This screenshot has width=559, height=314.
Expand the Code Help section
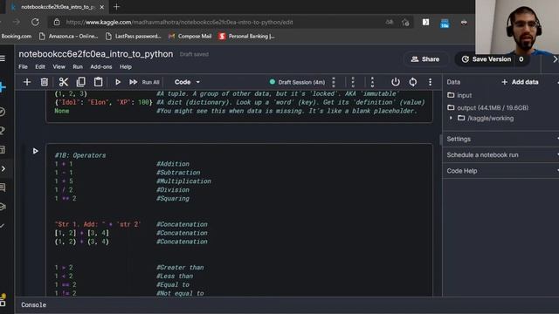[500, 171]
